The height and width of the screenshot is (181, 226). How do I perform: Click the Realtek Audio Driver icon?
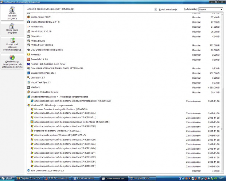(28, 64)
